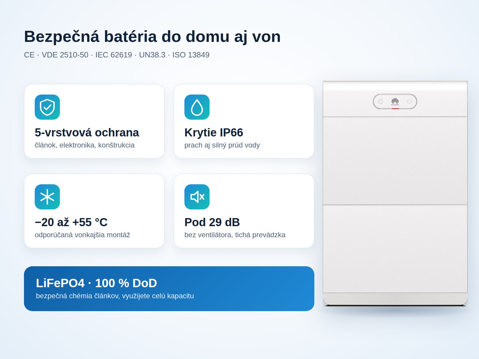479x359 pixels.
Task: Click the shield checkmark protection icon
Action: pyautogui.click(x=47, y=107)
